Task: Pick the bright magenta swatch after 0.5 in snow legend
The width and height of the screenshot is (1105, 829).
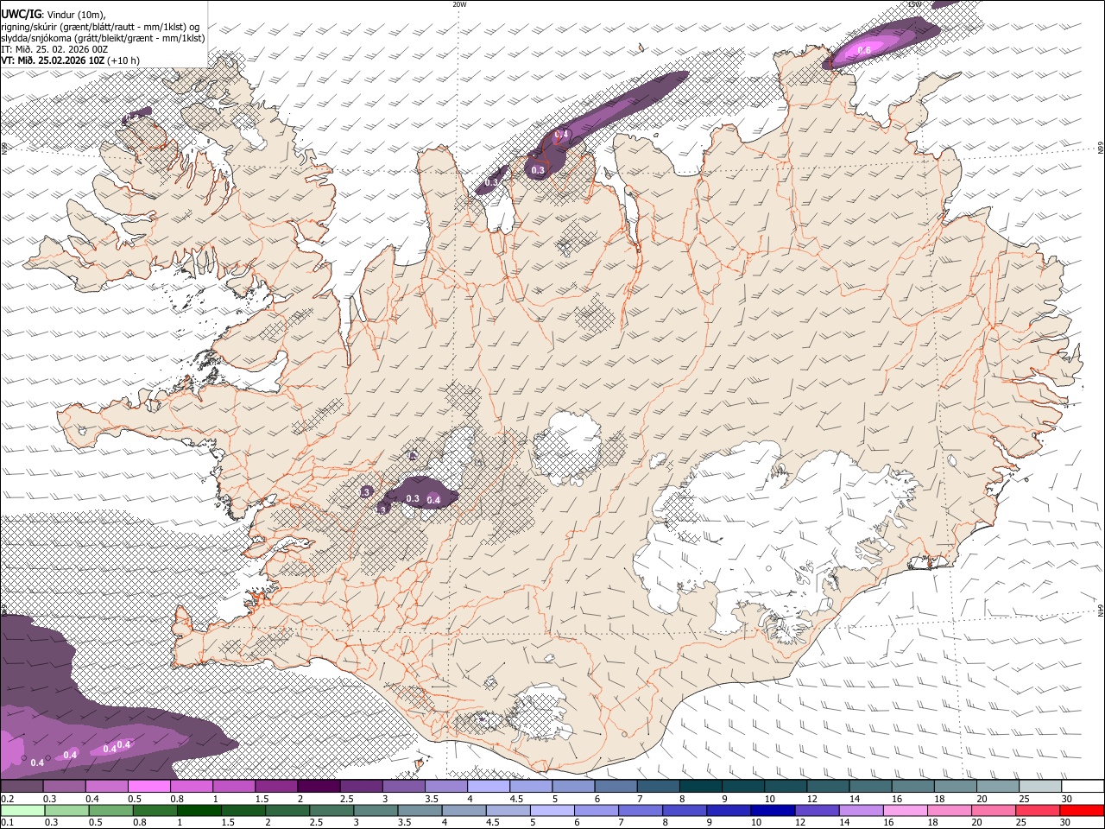Action: click(149, 787)
